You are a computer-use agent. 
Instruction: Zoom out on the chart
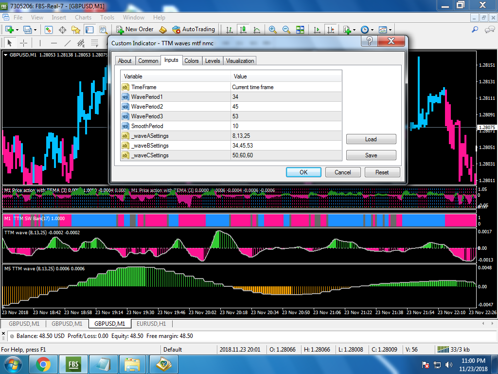tap(286, 30)
